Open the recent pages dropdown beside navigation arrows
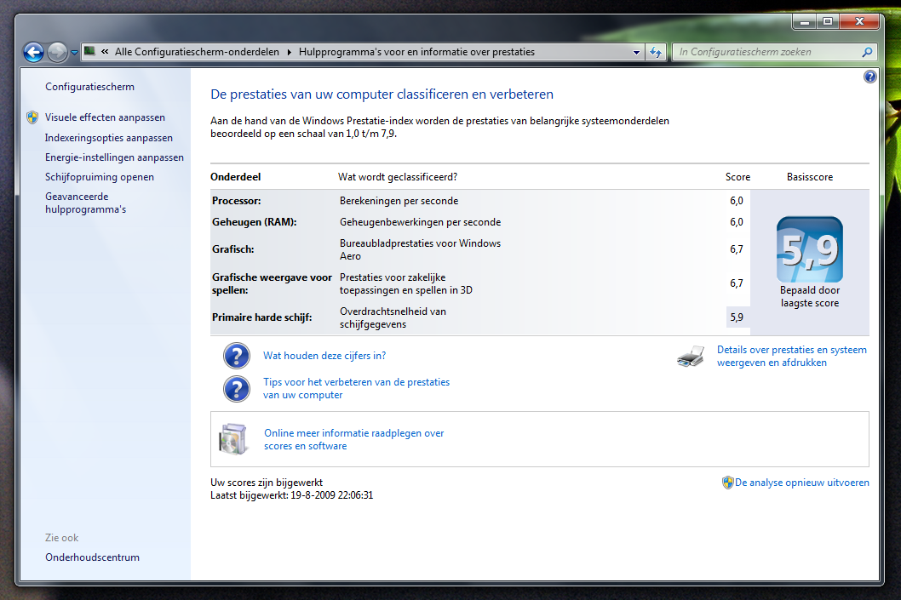Viewport: 901px width, 600px height. [x=74, y=53]
